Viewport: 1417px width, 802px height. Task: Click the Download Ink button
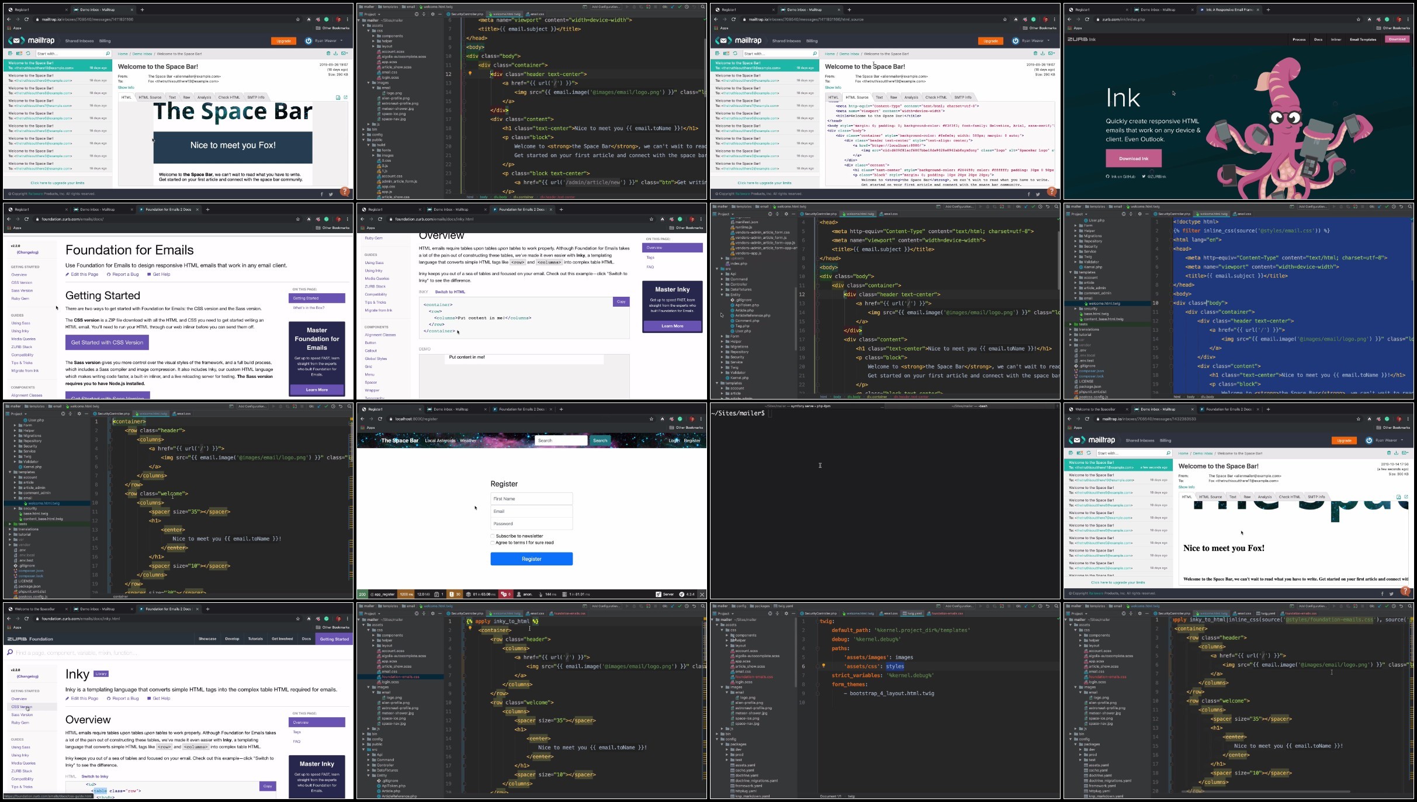tap(1133, 158)
